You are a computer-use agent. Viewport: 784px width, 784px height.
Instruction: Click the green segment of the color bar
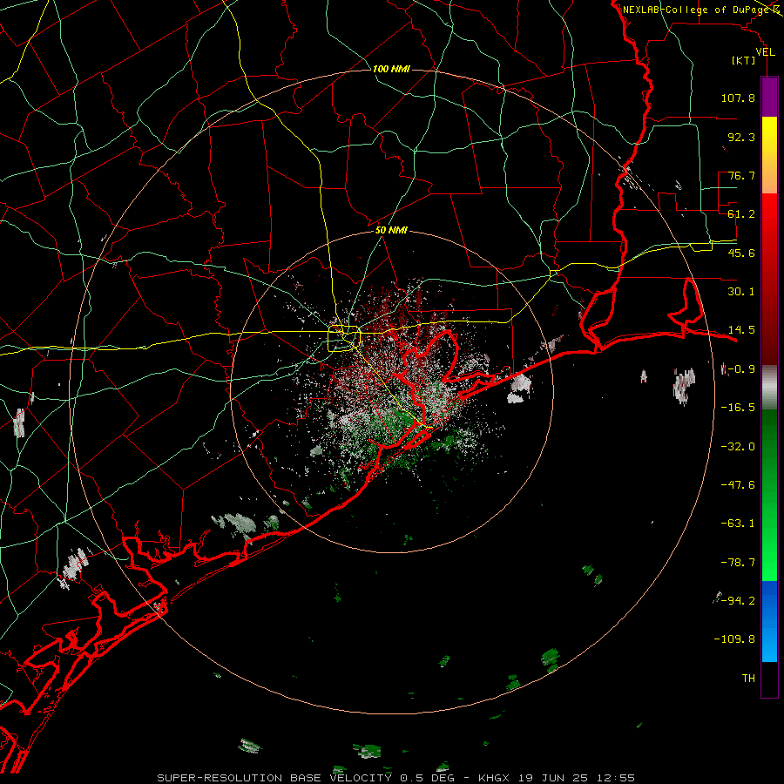pos(769,495)
